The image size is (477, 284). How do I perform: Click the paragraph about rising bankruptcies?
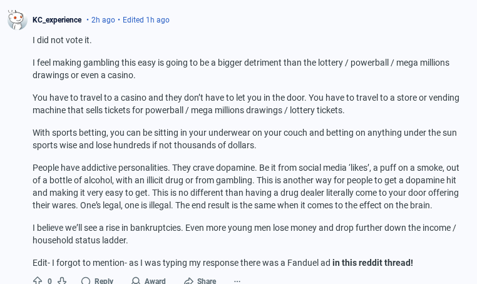pos(244,234)
